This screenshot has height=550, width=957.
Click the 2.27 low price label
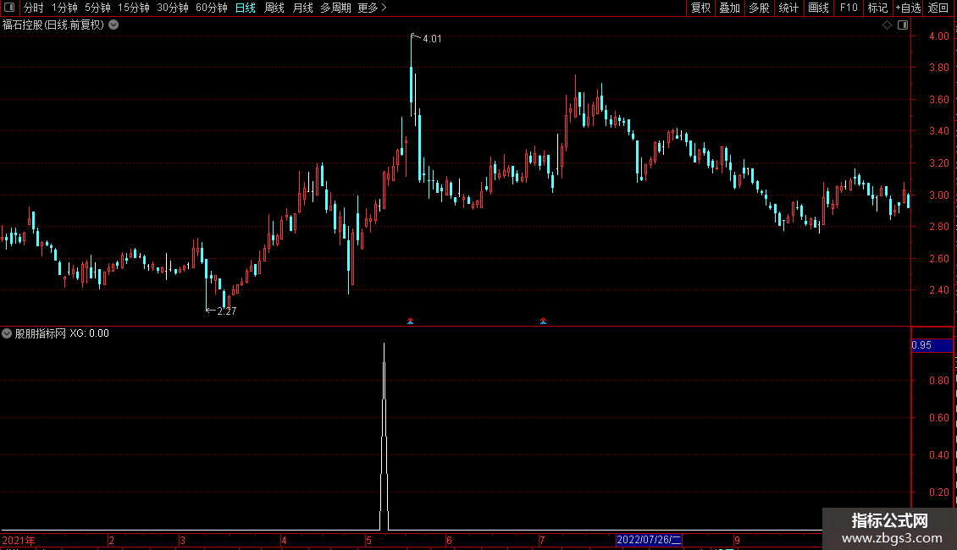(226, 311)
